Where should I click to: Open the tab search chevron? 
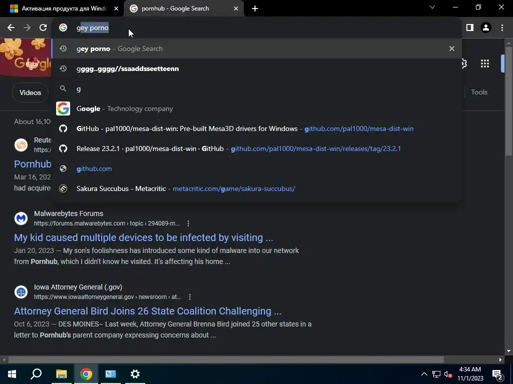click(432, 7)
